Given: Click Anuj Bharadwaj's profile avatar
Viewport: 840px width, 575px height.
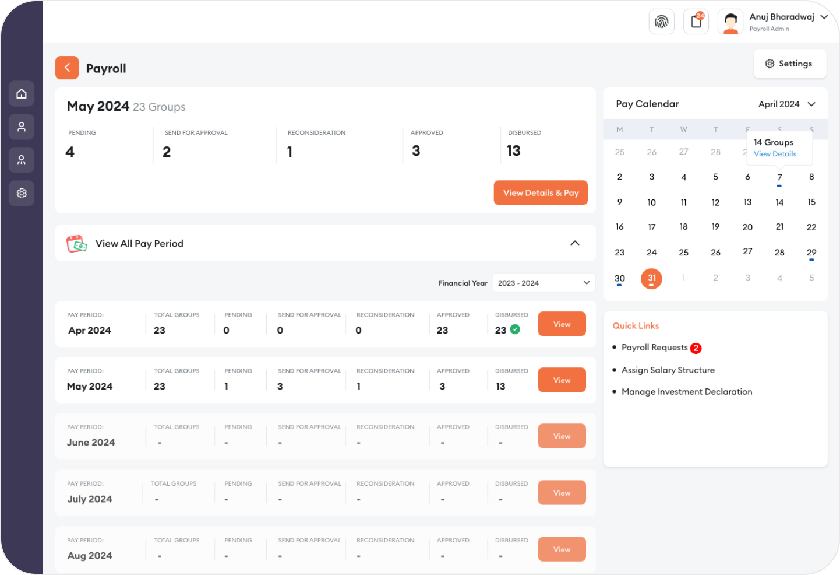Looking at the screenshot, I should tap(730, 22).
